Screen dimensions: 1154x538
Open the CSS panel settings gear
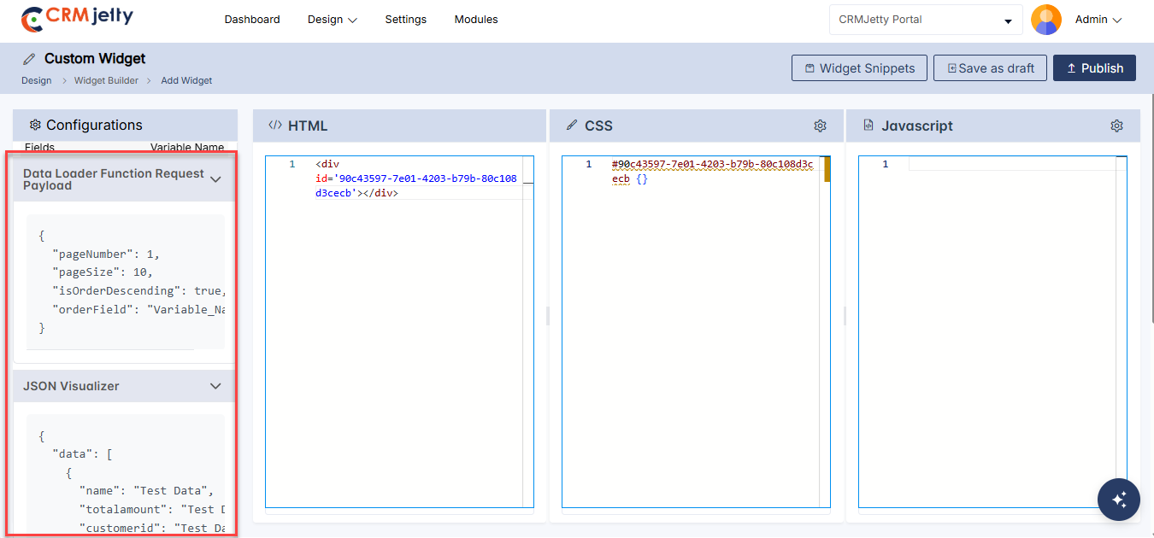(820, 126)
